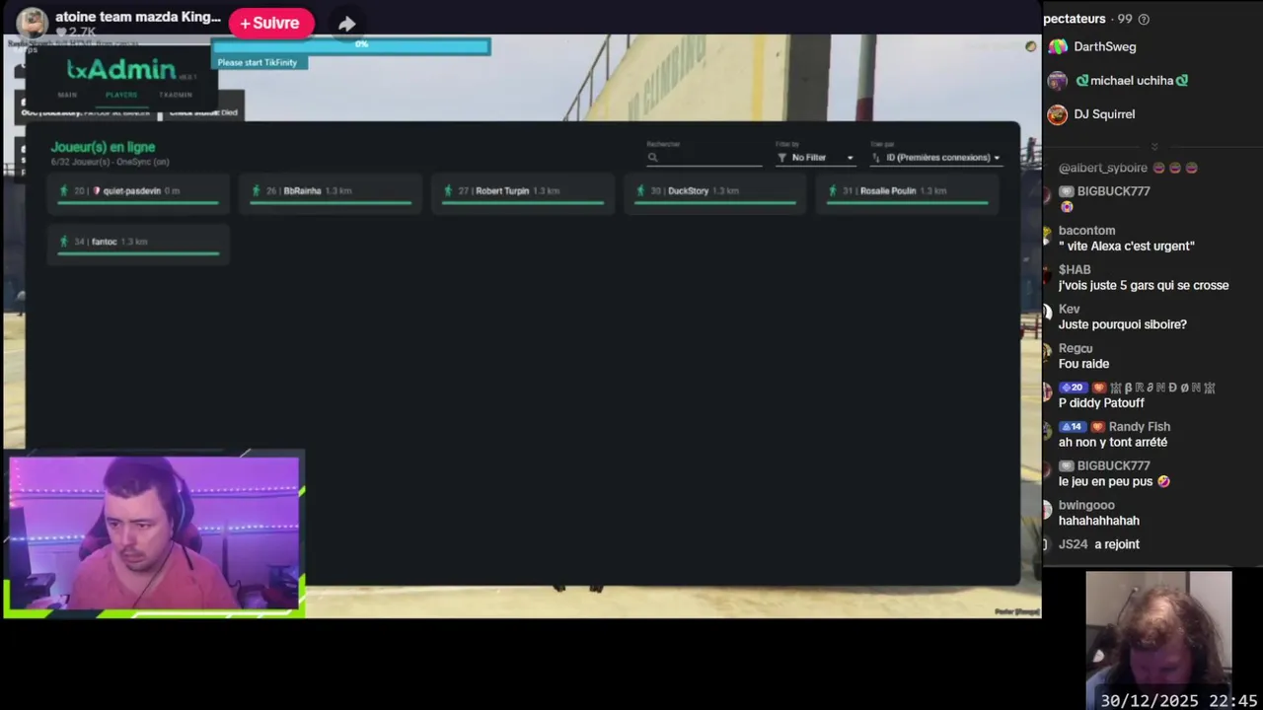The image size is (1263, 710).
Task: Click the level 14 badge beside Randy Fish
Action: [x=1073, y=427]
